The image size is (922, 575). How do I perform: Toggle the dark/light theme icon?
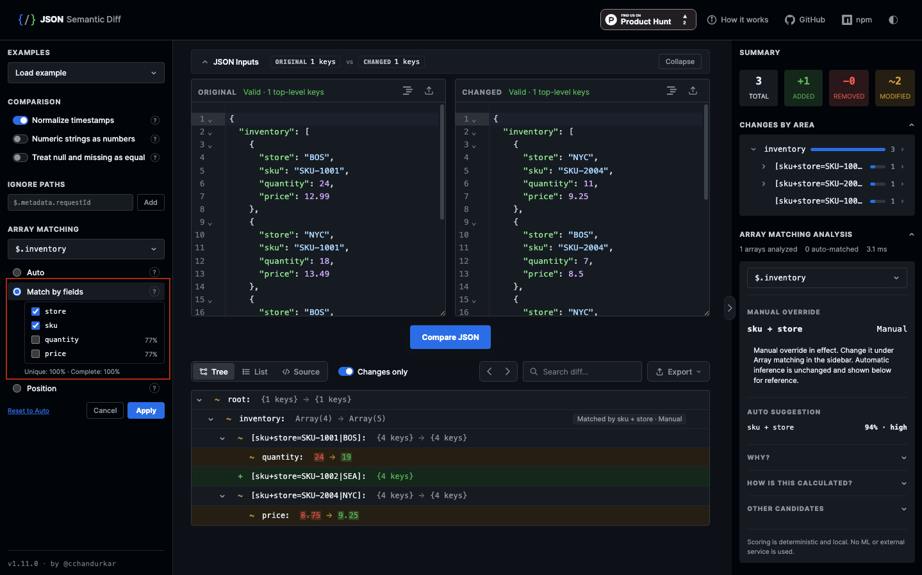[x=893, y=20]
